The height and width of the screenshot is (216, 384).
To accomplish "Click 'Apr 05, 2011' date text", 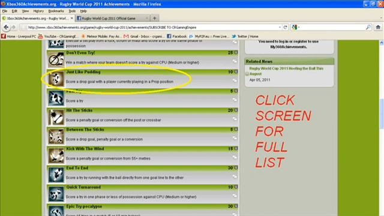I will 260,80.
